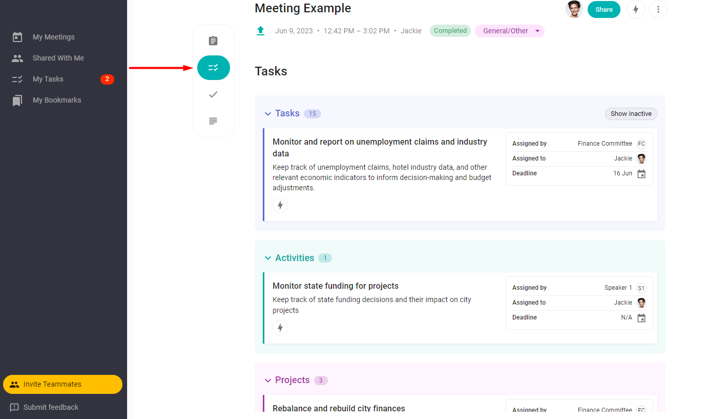Screen dimensions: 706x419
Task: Open the checkmark decisions icon in vertical toolbar
Action: tap(213, 94)
